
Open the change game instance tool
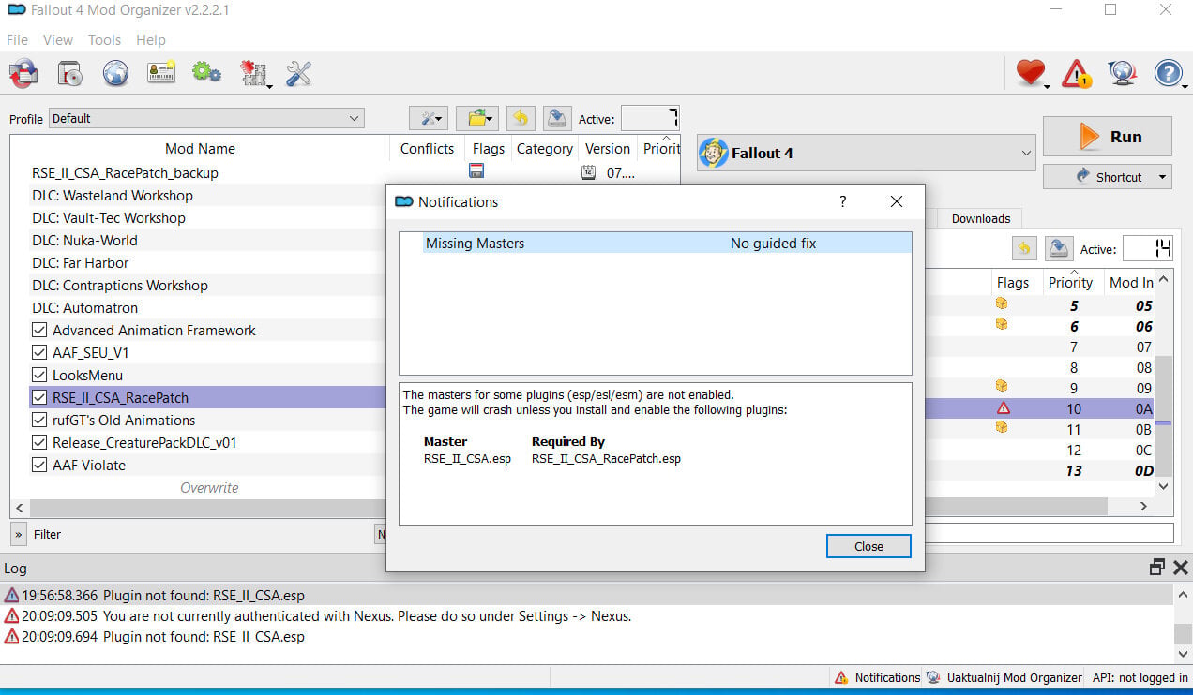[23, 73]
